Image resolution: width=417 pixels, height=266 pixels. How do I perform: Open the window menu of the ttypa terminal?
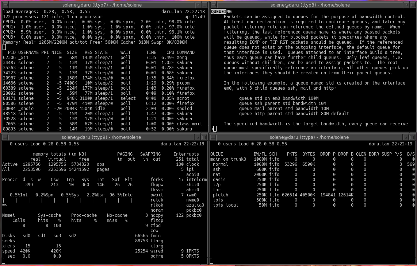pos(213,137)
